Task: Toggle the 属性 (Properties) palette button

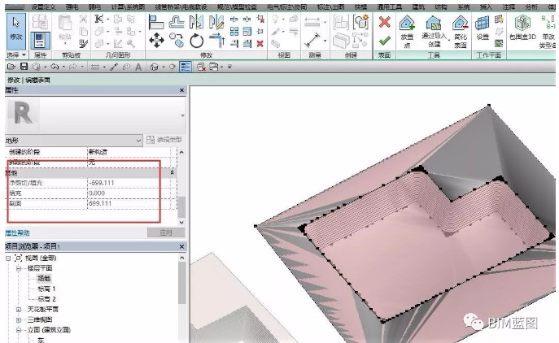Action: [x=40, y=41]
